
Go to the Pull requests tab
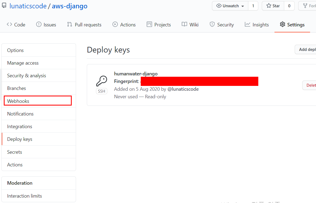(x=84, y=24)
